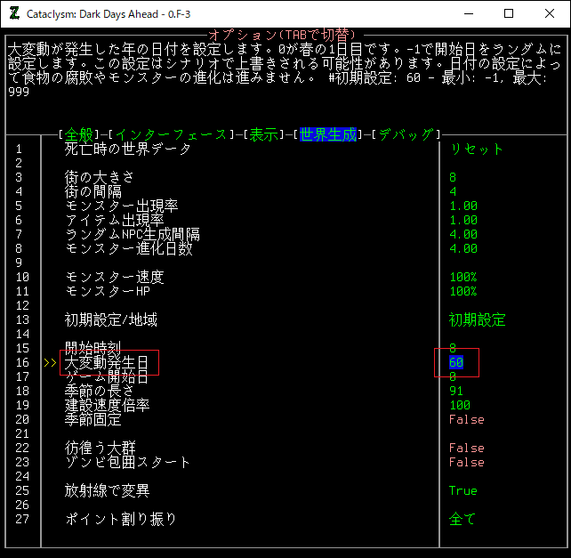Toggle 季節固定 False value
This screenshot has width=571, height=558.
pyautogui.click(x=466, y=419)
